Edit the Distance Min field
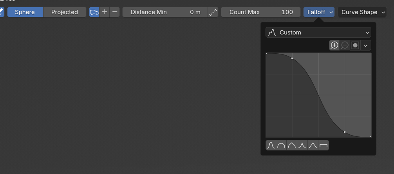394x174 pixels. coord(165,12)
